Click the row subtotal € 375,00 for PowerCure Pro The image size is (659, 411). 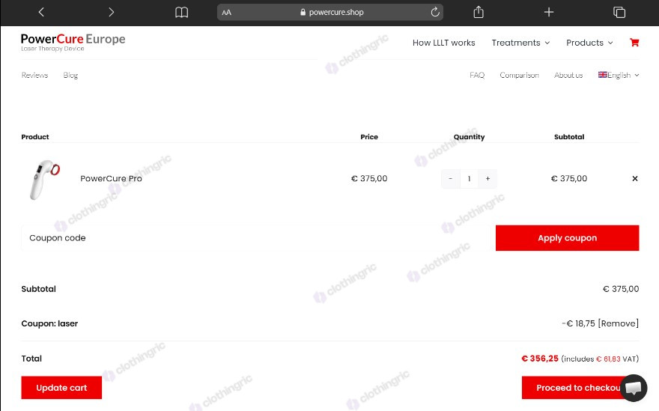coord(568,179)
